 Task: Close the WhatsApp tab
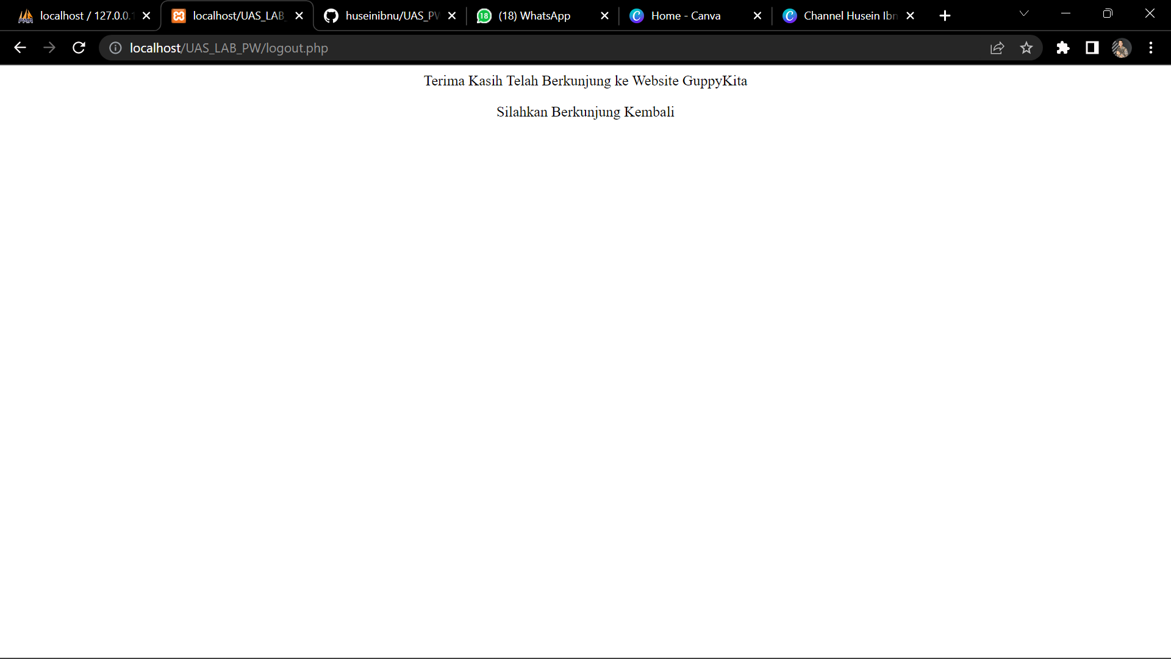(x=604, y=16)
